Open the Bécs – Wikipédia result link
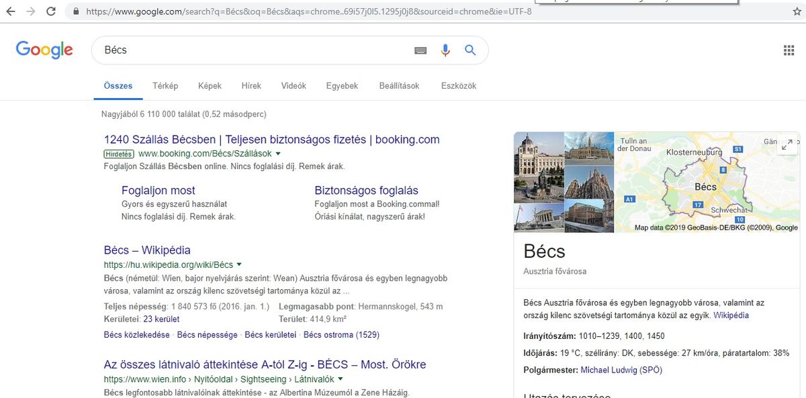Viewport: 806px width, 398px height. coord(147,250)
